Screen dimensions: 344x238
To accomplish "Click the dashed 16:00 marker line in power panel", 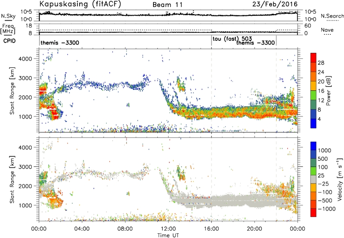I will coord(212,91).
